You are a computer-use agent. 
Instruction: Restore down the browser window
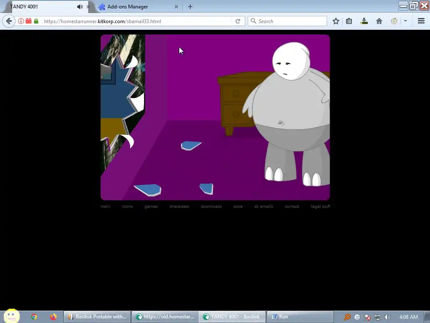coord(414,6)
